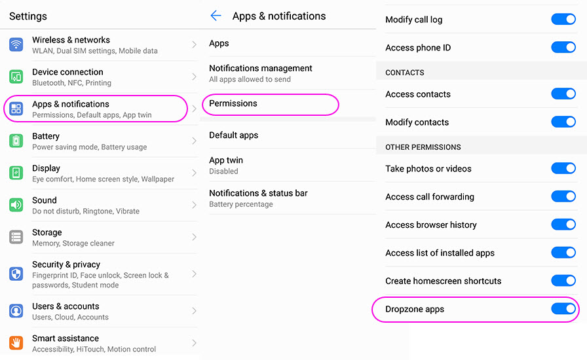Expand Users & accounts chevron arrow
This screenshot has height=360, width=587.
click(194, 311)
